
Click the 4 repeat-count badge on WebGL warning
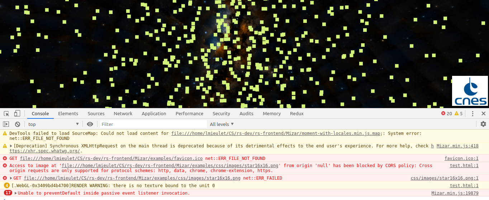(x=7, y=186)
